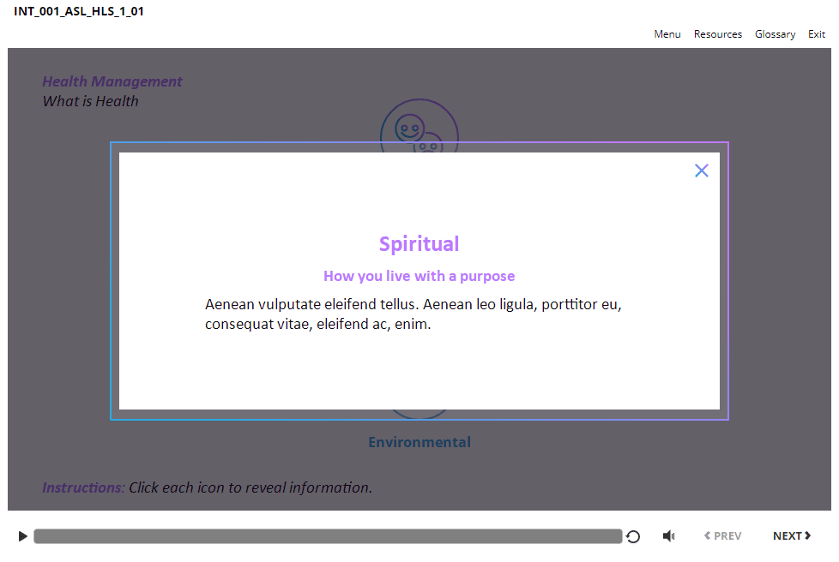
Task: Click Exit to leave the course
Action: (816, 34)
